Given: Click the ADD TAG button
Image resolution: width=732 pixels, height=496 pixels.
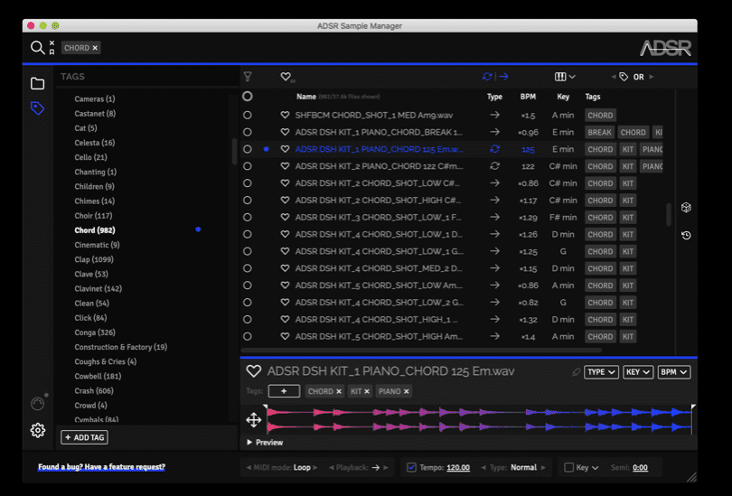Looking at the screenshot, I should pyautogui.click(x=84, y=437).
